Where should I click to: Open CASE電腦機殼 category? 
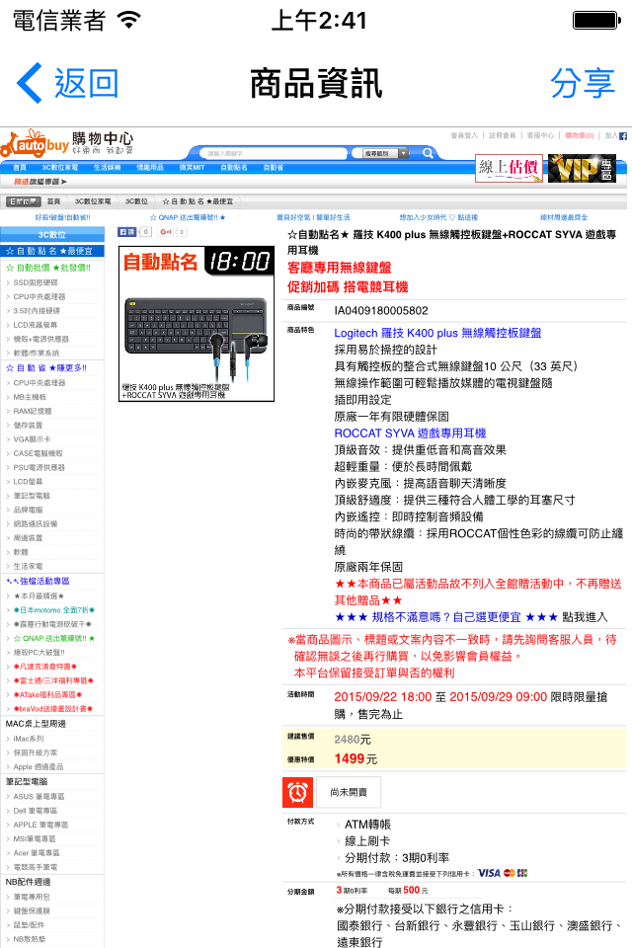point(38,453)
